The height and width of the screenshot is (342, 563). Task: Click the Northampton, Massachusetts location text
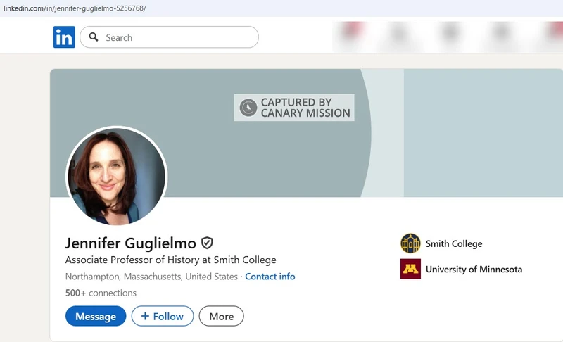point(151,277)
